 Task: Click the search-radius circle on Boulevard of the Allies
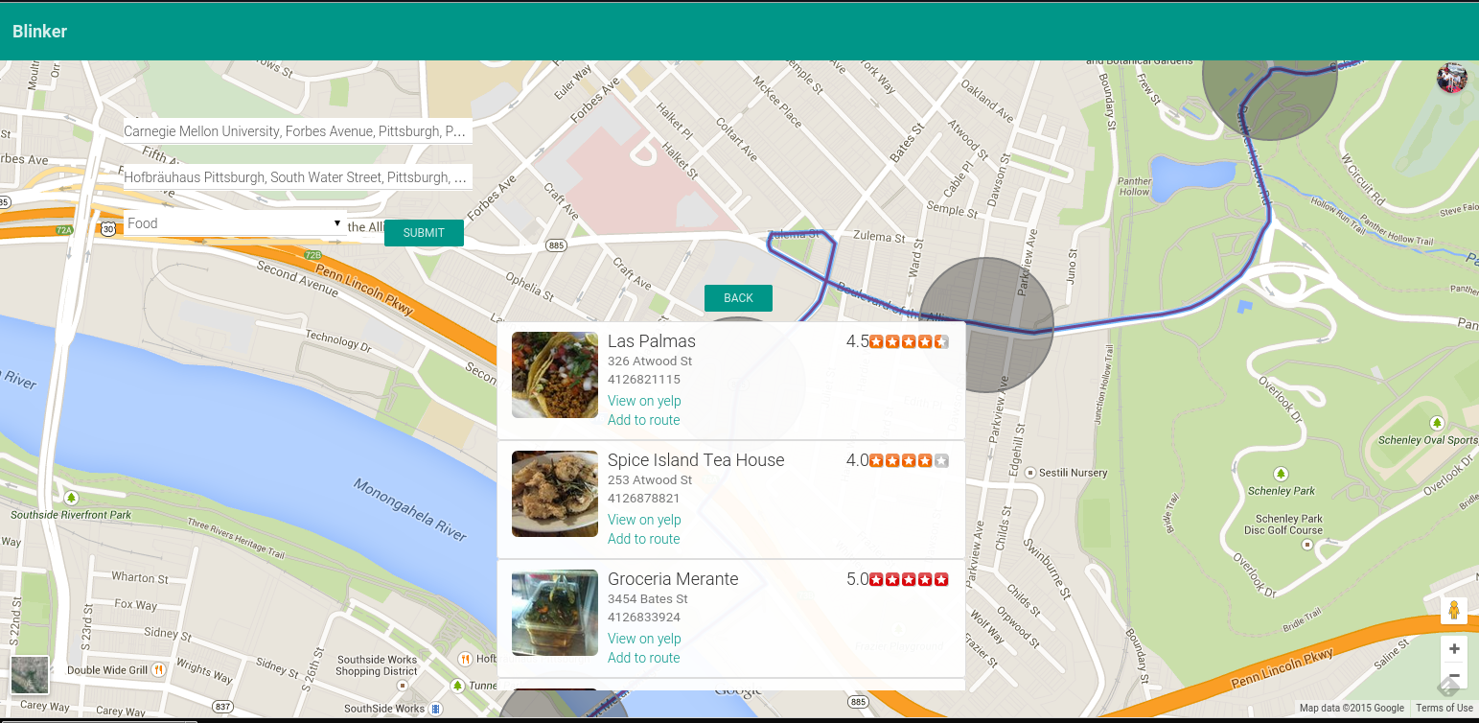coord(986,324)
